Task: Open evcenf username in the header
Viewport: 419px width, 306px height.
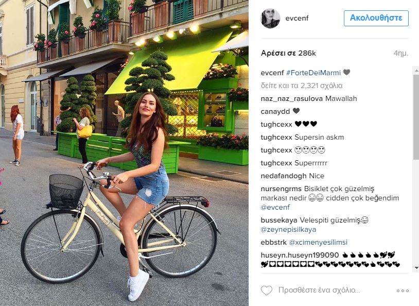Action: pyautogui.click(x=296, y=18)
